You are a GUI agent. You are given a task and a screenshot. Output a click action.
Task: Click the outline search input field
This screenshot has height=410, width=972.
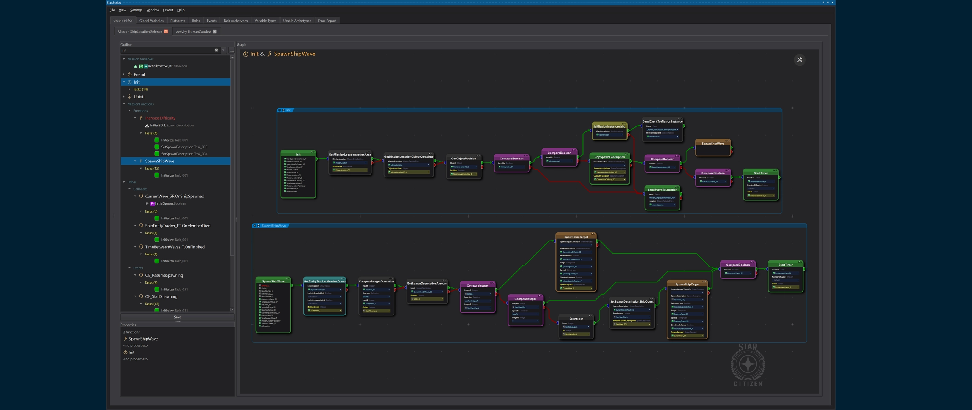pos(167,50)
